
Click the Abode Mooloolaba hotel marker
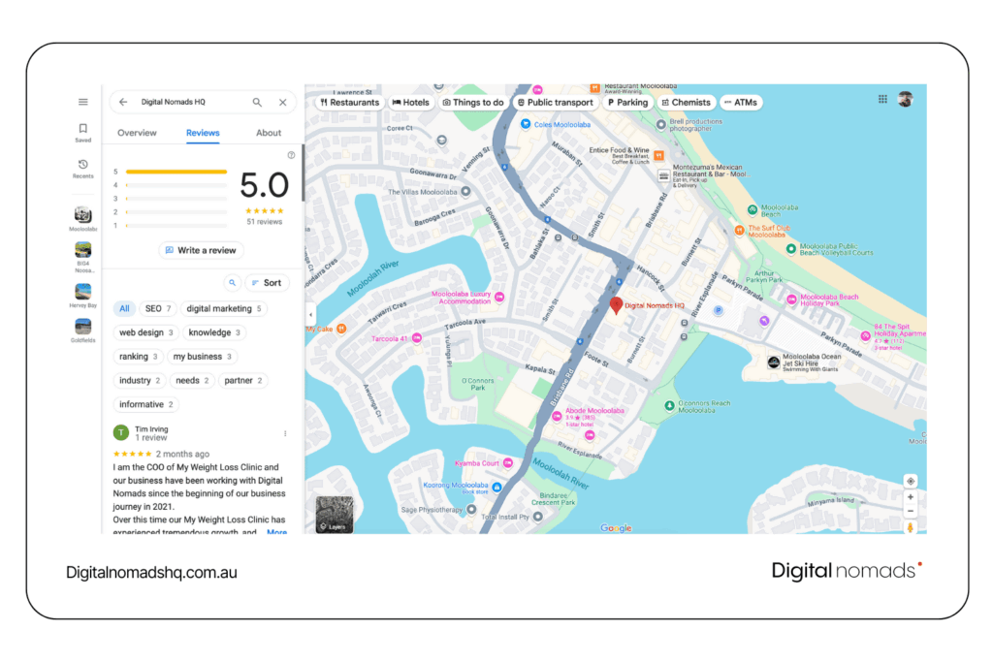coord(557,416)
